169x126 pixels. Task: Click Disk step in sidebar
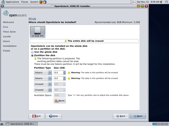6,27
